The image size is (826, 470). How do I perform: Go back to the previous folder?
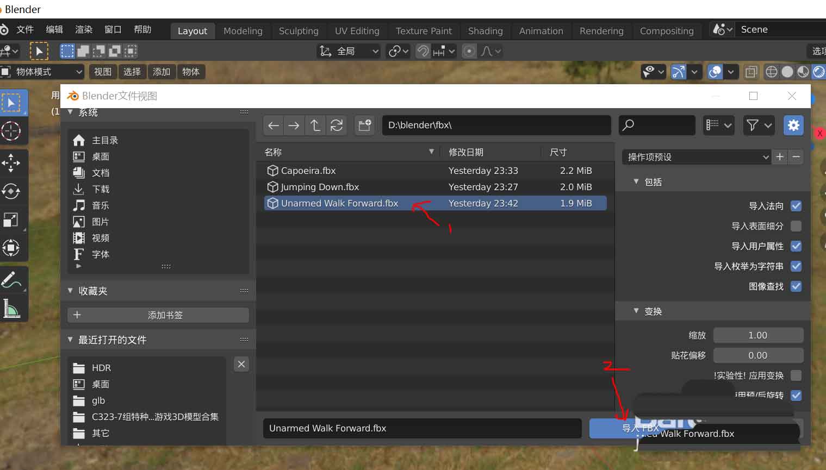click(x=274, y=126)
